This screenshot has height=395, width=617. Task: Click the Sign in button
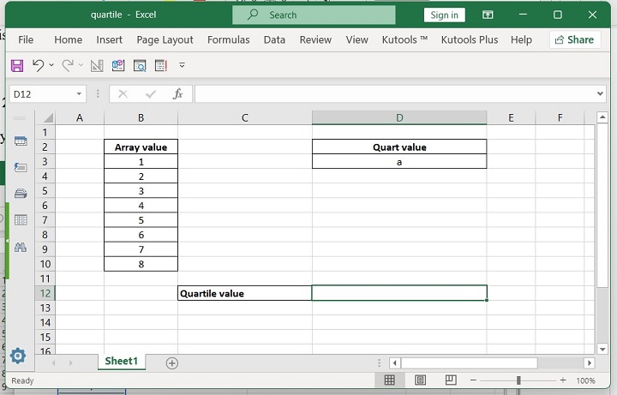tap(444, 15)
